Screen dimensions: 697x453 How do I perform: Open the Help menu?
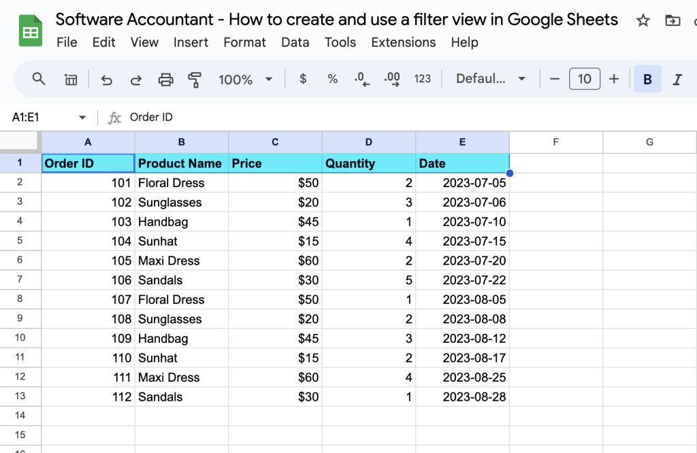pyautogui.click(x=464, y=42)
